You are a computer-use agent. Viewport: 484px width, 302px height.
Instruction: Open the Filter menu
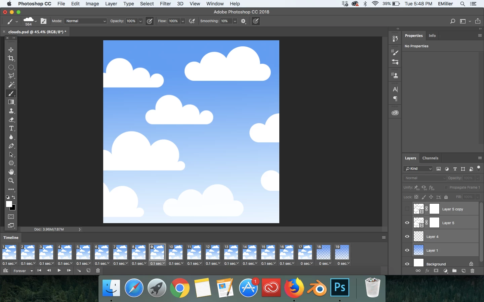[165, 4]
